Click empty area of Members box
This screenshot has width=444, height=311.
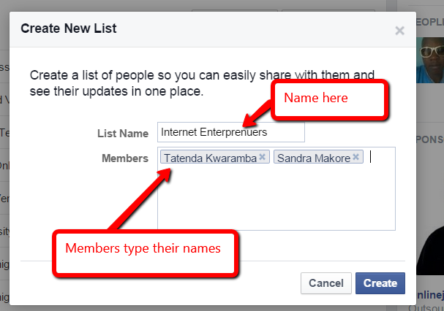click(x=276, y=198)
